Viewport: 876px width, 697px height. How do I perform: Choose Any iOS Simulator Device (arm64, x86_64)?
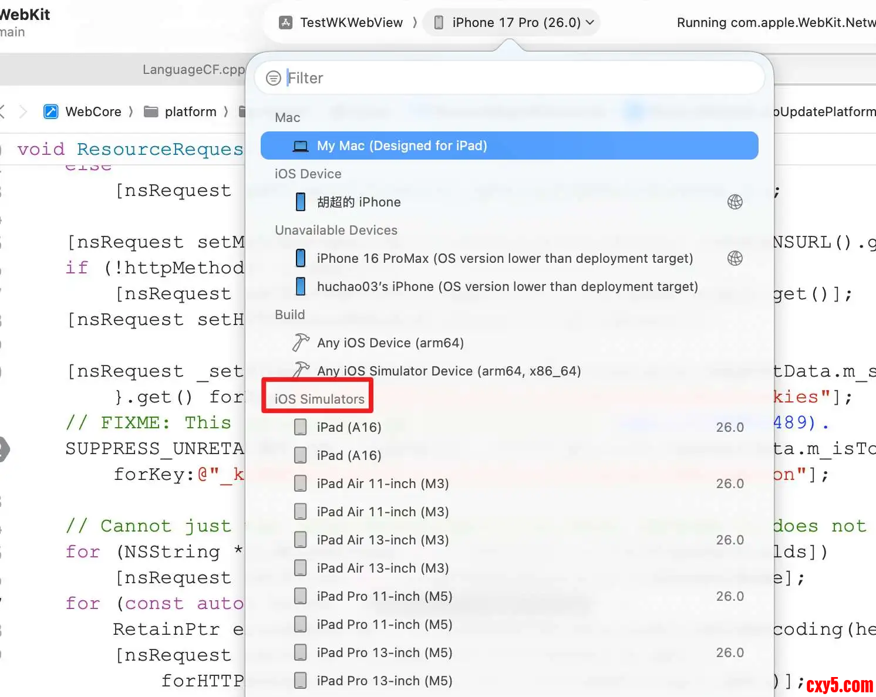point(449,371)
